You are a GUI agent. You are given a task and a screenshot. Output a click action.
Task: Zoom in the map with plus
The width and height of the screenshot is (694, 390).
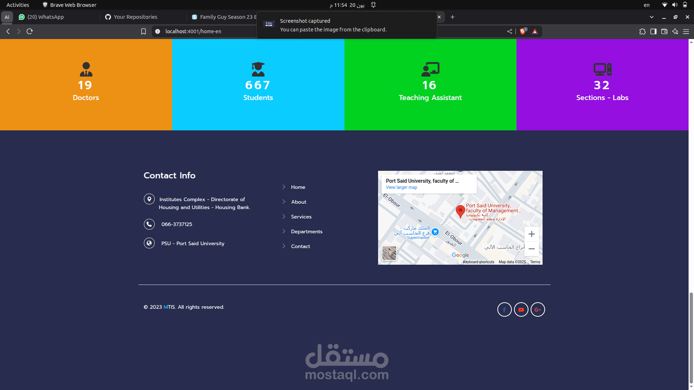[x=531, y=234]
